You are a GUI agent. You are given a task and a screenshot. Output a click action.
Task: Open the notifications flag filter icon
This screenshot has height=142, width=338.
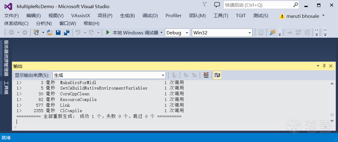pos(205,5)
